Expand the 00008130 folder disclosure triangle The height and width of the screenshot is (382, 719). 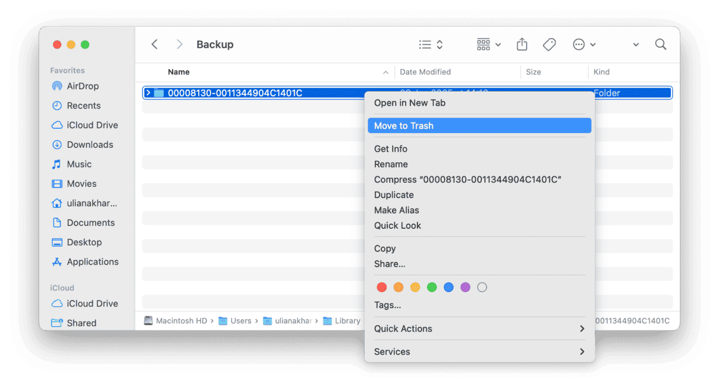click(x=148, y=92)
